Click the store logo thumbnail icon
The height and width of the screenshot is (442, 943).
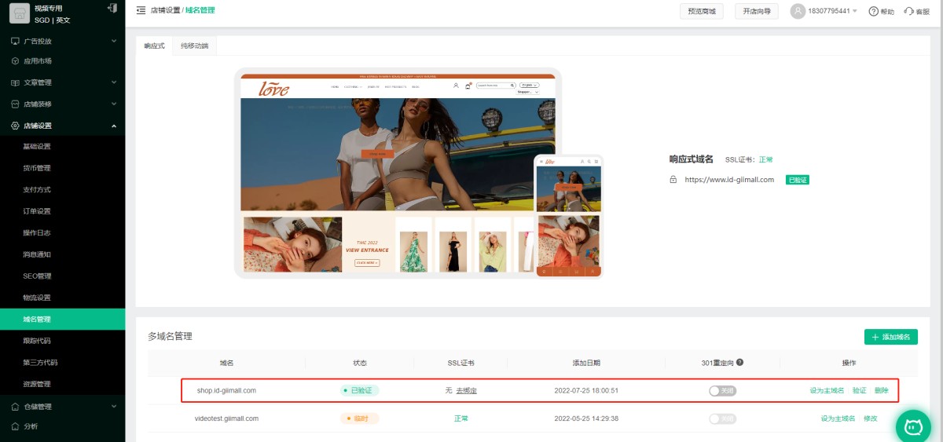19,13
